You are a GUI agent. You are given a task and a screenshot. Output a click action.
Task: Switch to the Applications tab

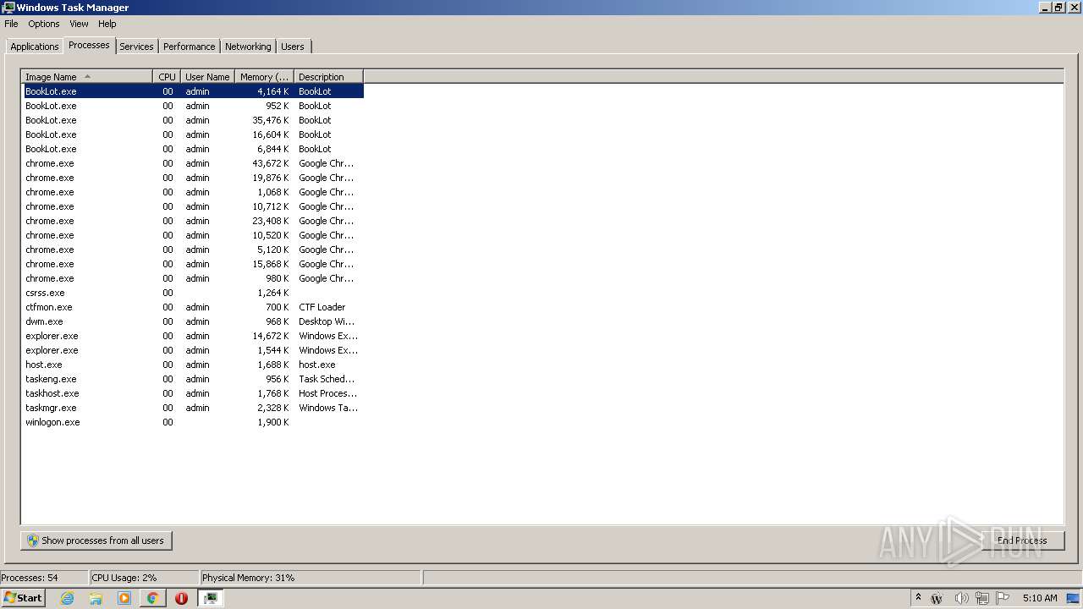coord(35,47)
